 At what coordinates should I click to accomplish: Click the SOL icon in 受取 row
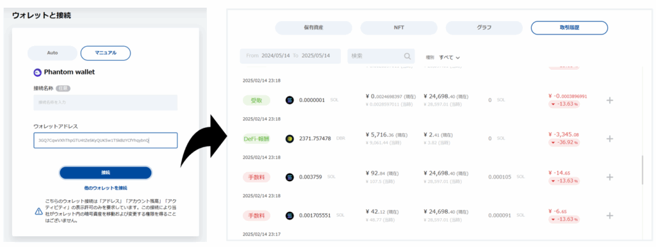click(290, 100)
